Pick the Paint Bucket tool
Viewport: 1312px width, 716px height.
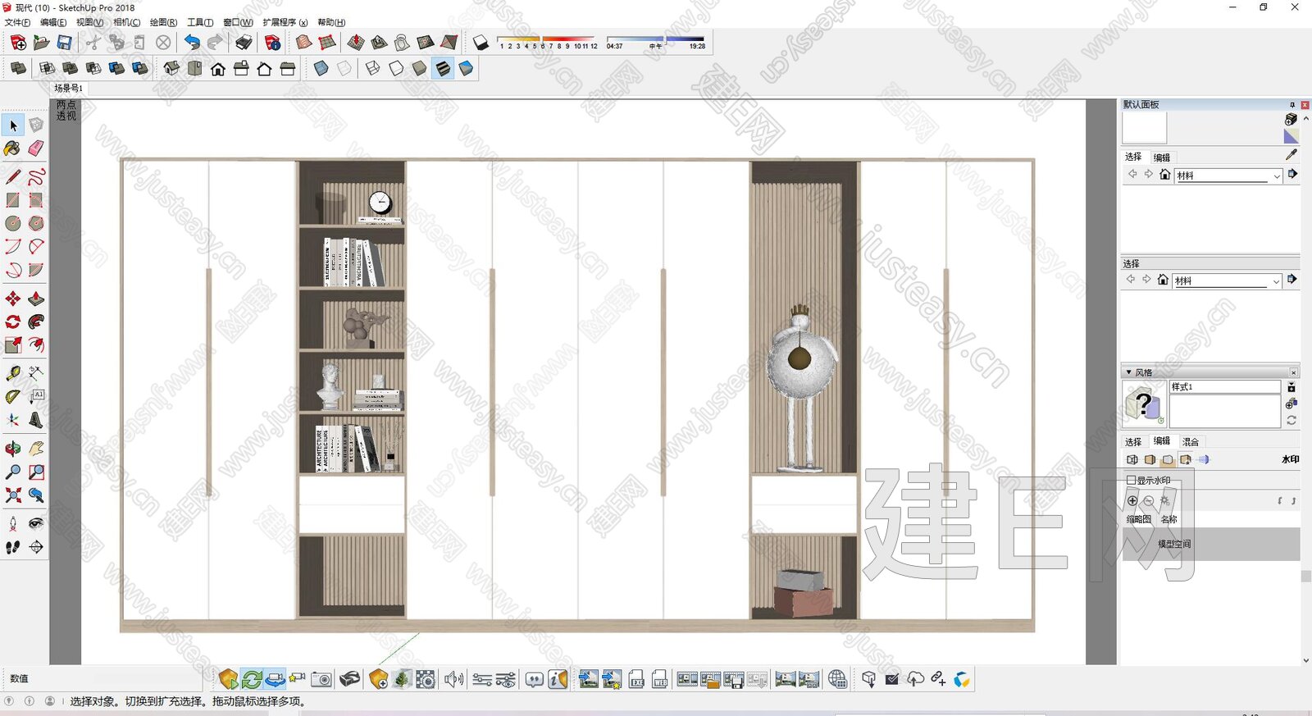[13, 148]
